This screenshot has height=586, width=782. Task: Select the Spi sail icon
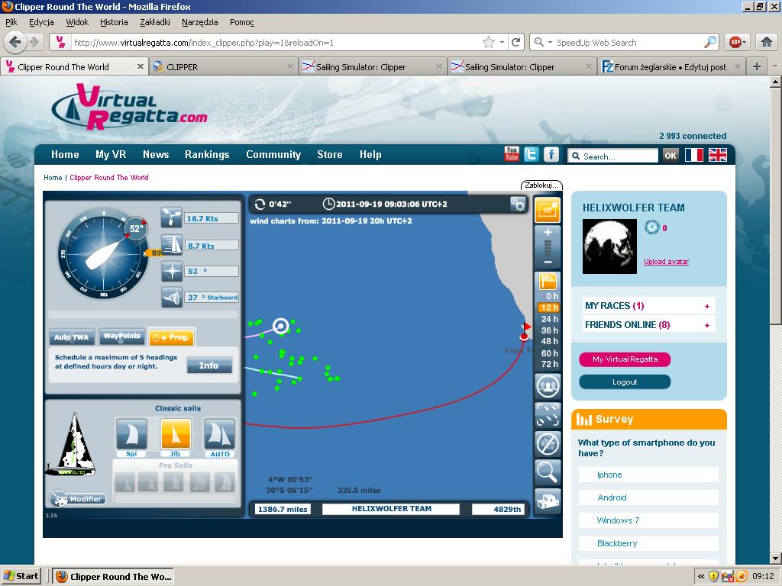point(131,434)
